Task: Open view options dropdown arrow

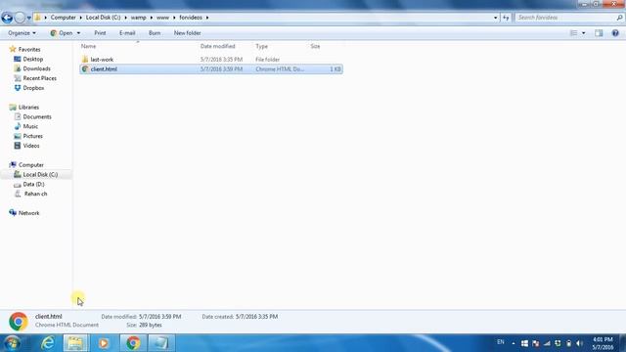Action: point(583,33)
